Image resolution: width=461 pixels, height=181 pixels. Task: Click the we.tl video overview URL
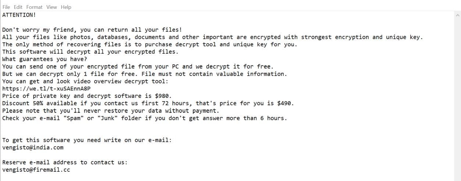pyautogui.click(x=46, y=89)
